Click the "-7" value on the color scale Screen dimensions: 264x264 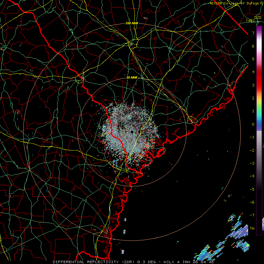pyautogui.click(x=252, y=215)
